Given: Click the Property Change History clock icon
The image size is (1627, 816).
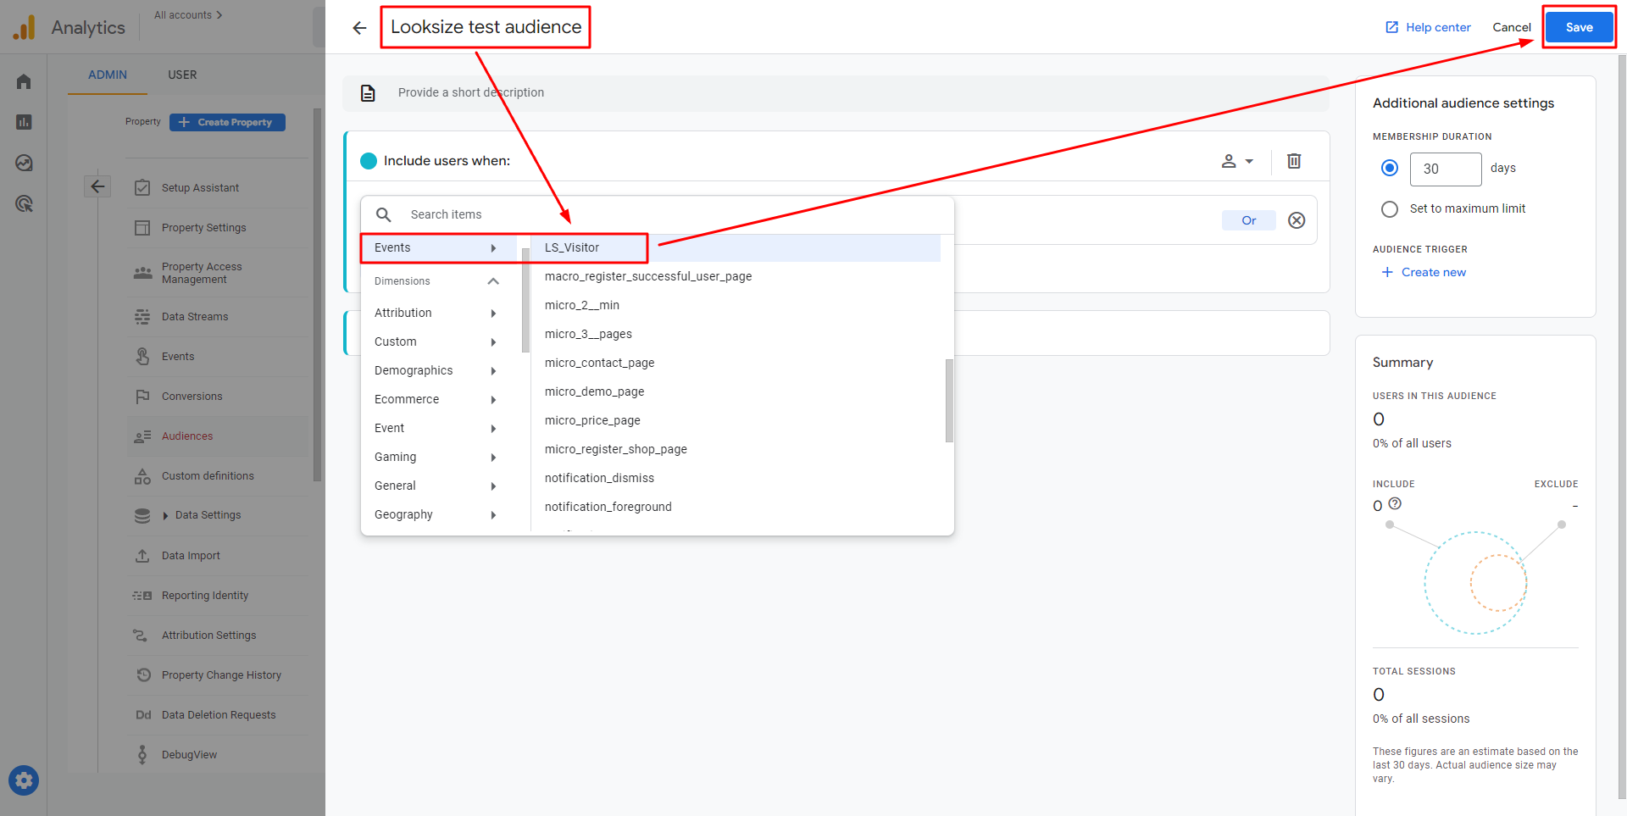Looking at the screenshot, I should pos(143,675).
